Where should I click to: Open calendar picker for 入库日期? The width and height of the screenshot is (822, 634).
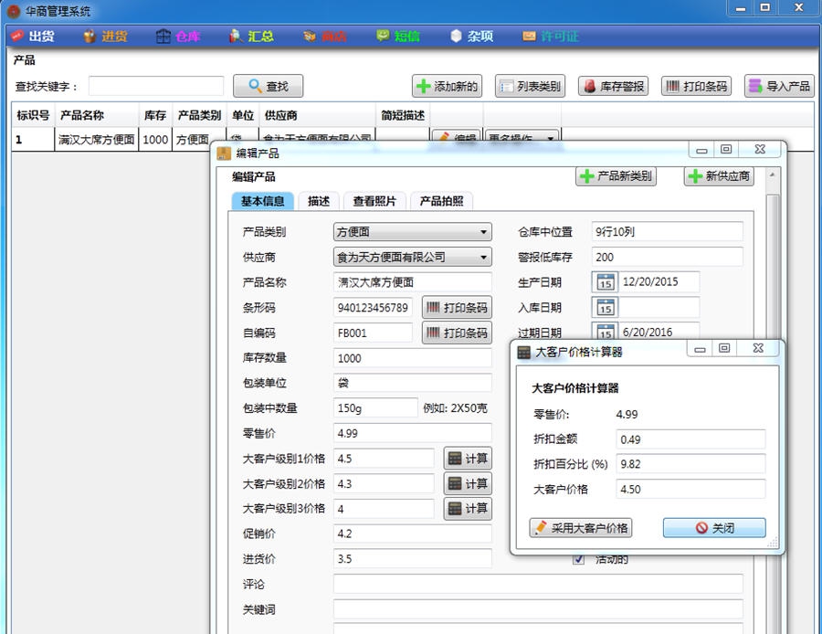(606, 308)
